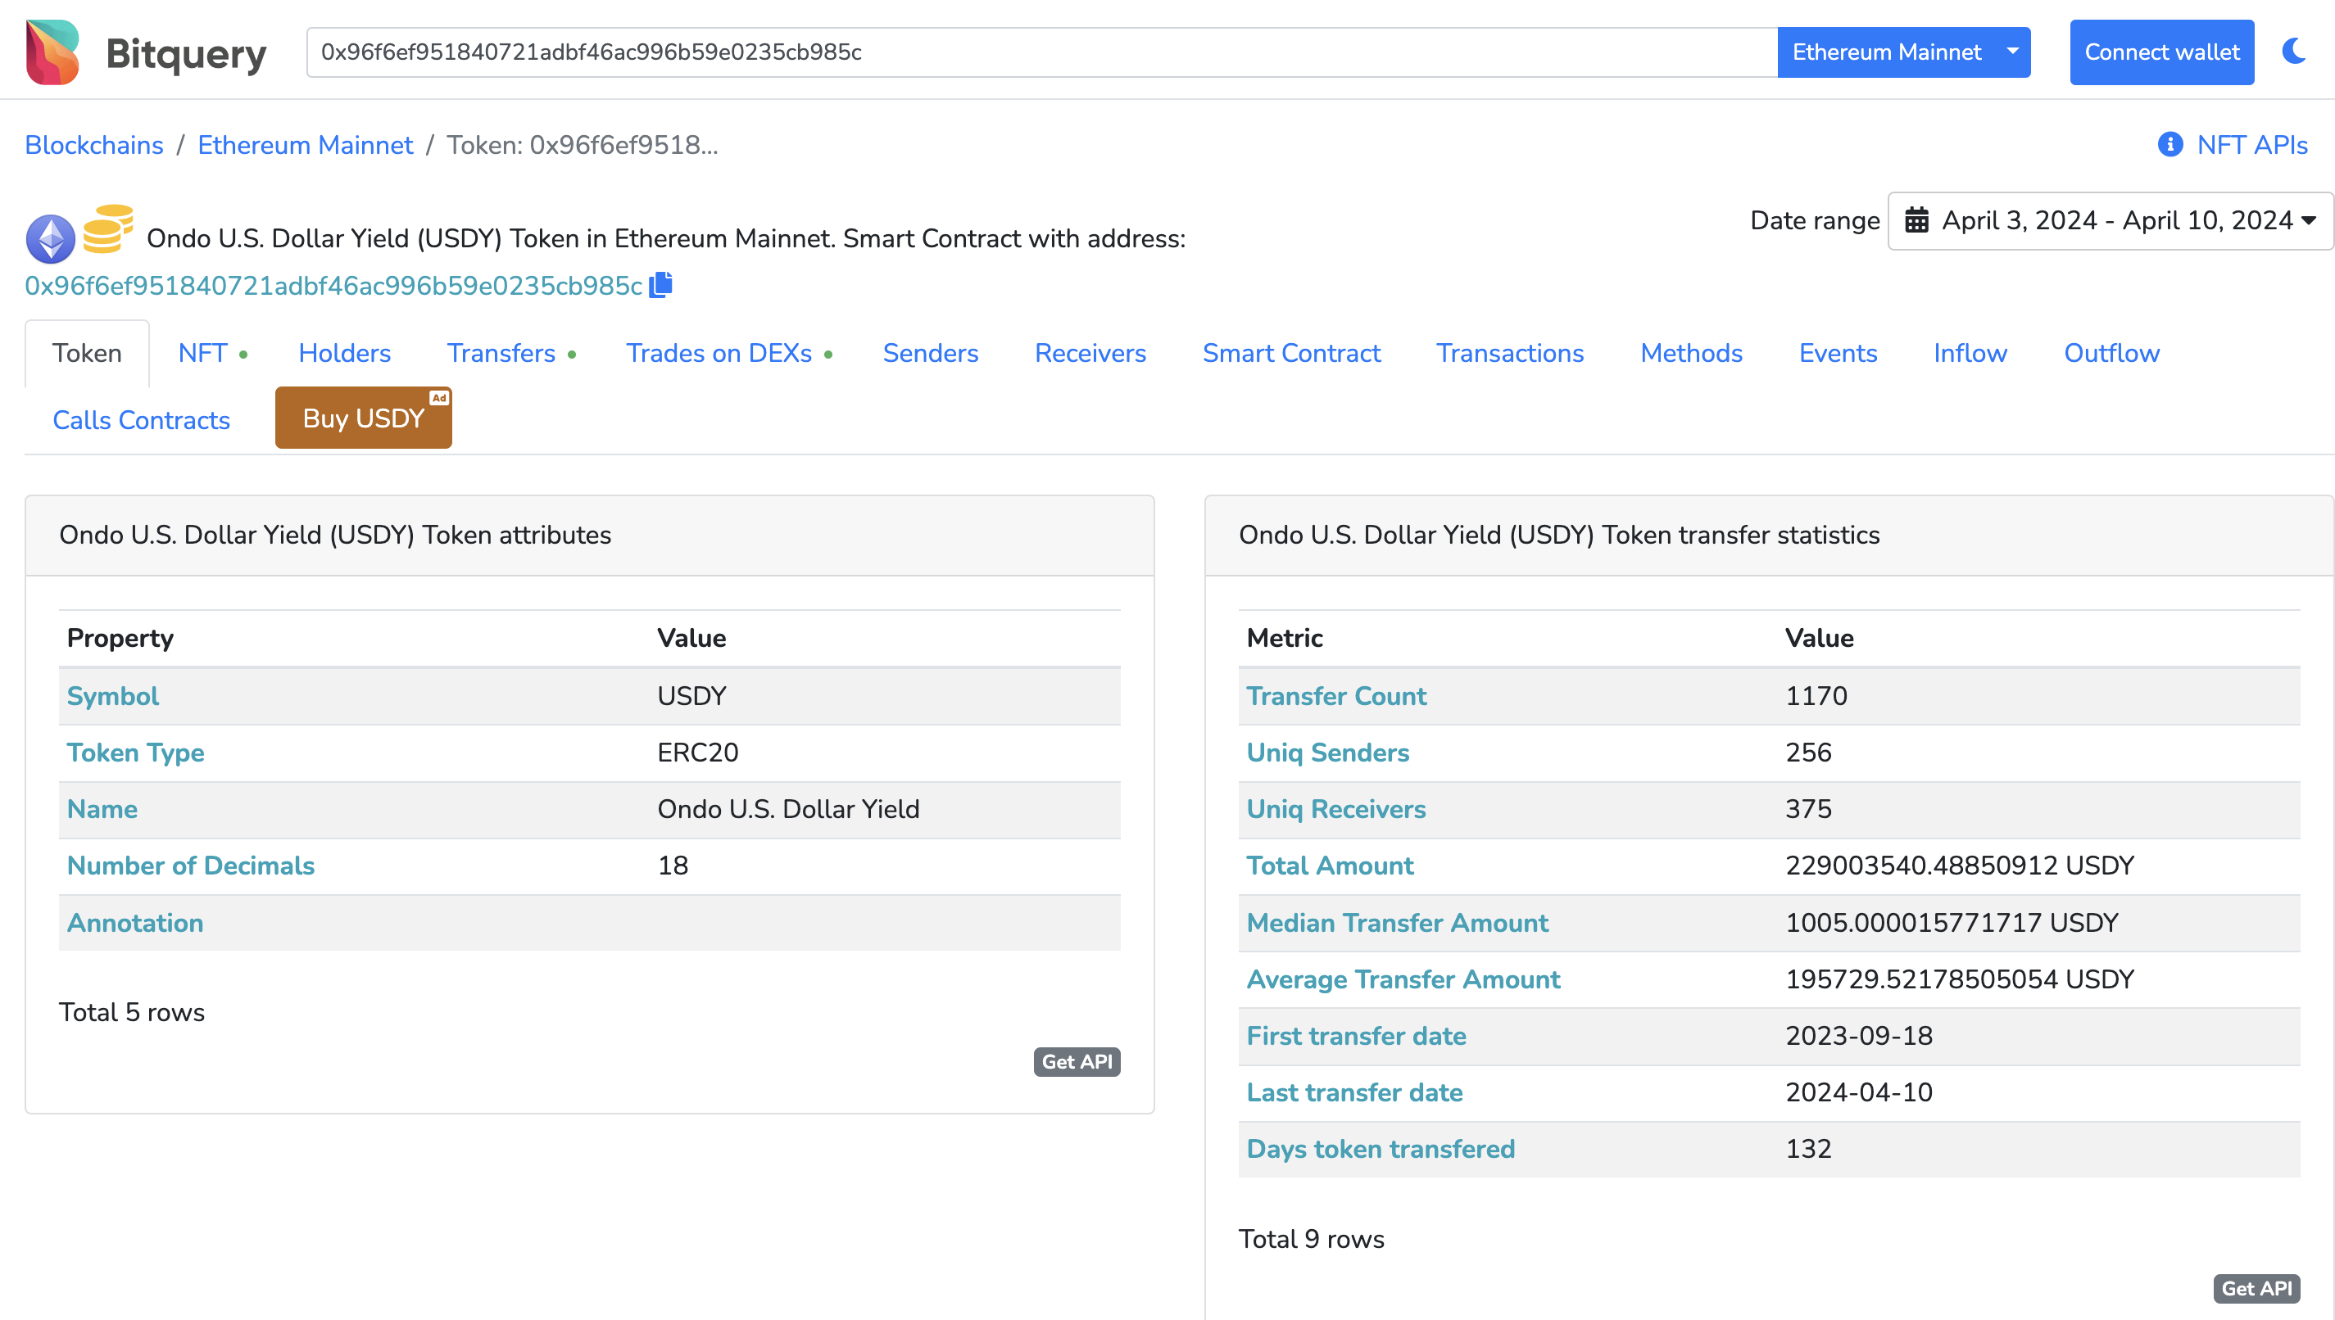Click the 2024-04-10 last transfer value
This screenshot has width=2335, height=1320.
point(1859,1092)
